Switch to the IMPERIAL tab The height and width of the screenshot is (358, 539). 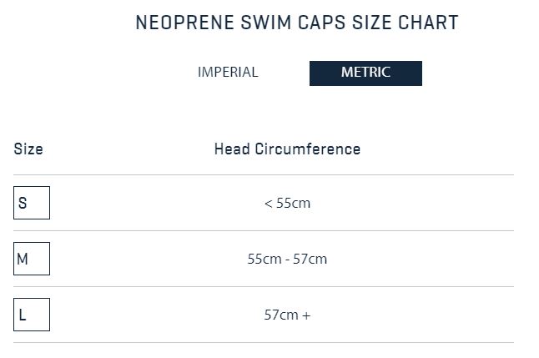pyautogui.click(x=228, y=73)
